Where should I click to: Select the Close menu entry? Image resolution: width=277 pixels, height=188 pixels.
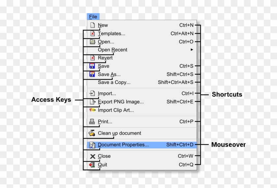(104, 156)
